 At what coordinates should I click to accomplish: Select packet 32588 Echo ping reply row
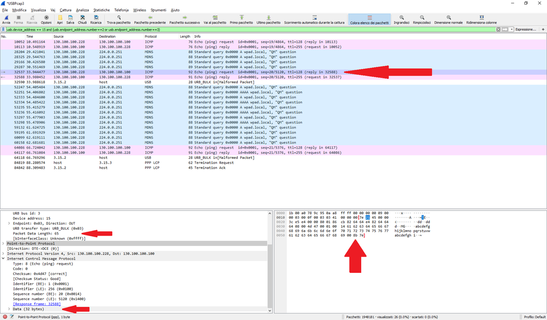coord(273,77)
